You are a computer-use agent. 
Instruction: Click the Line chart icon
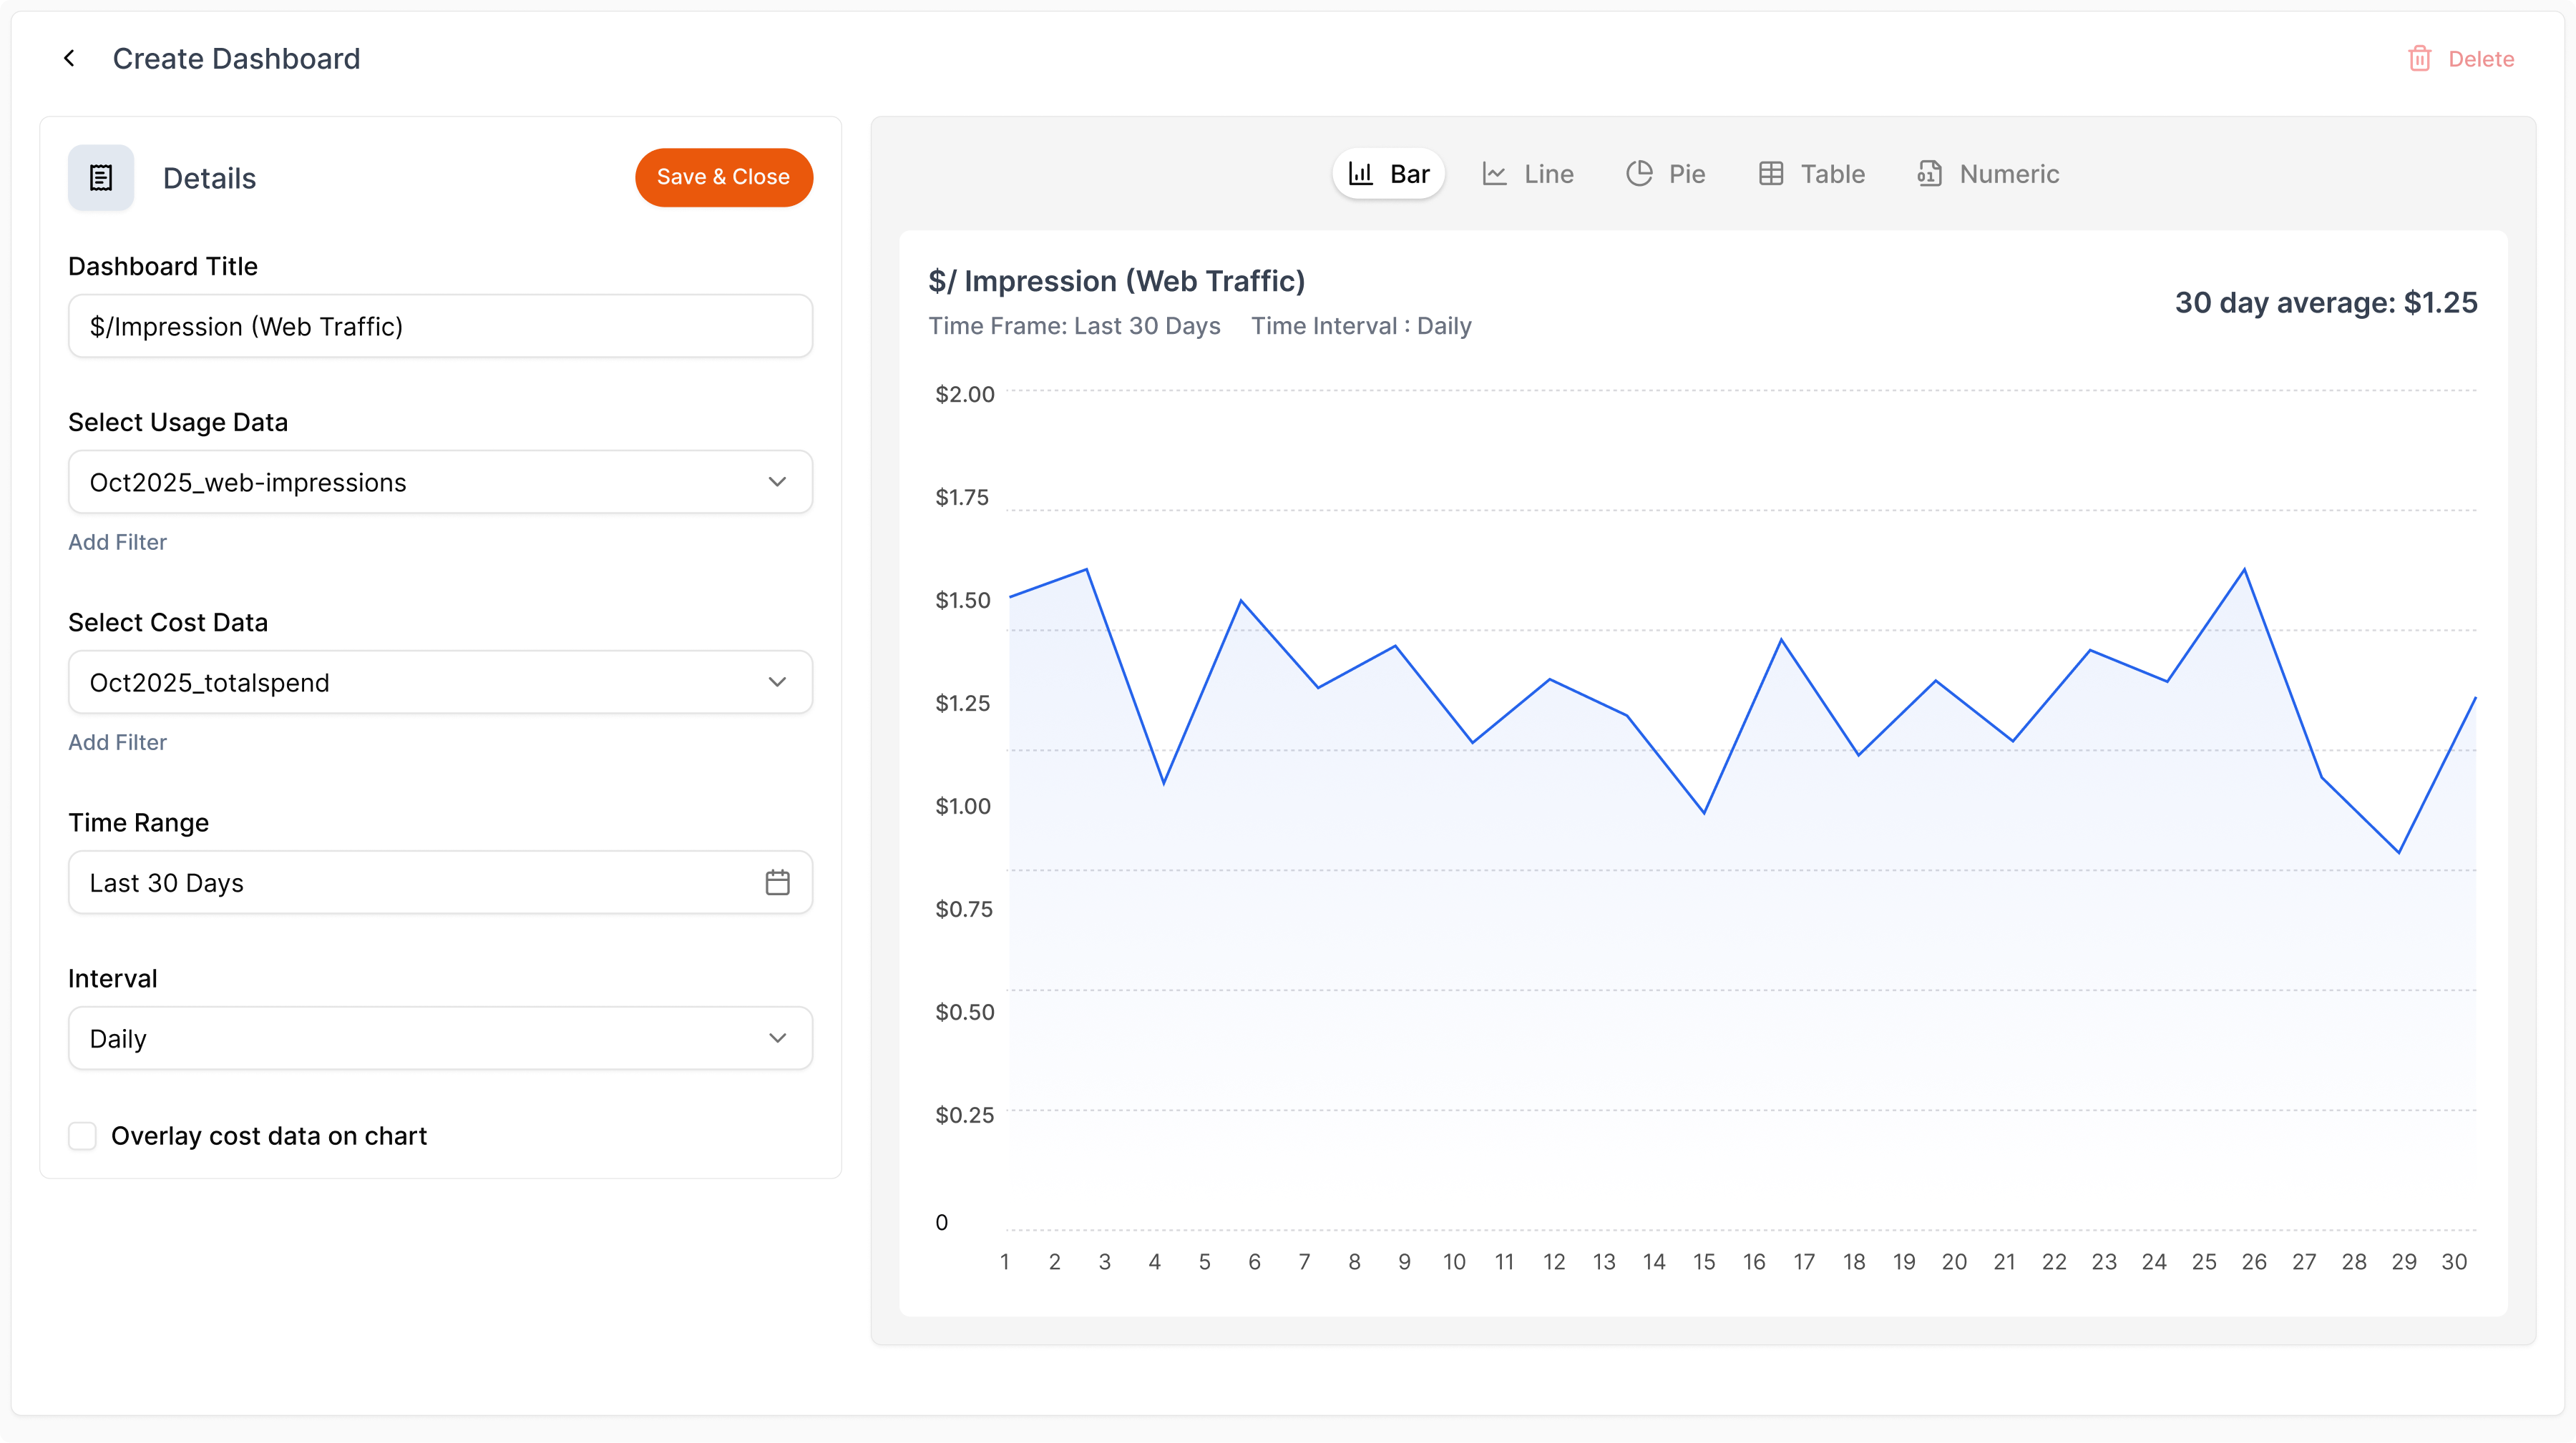1494,174
